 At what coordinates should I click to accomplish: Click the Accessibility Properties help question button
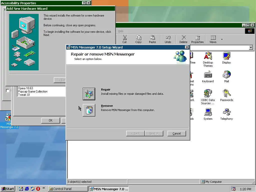click(84, 3)
